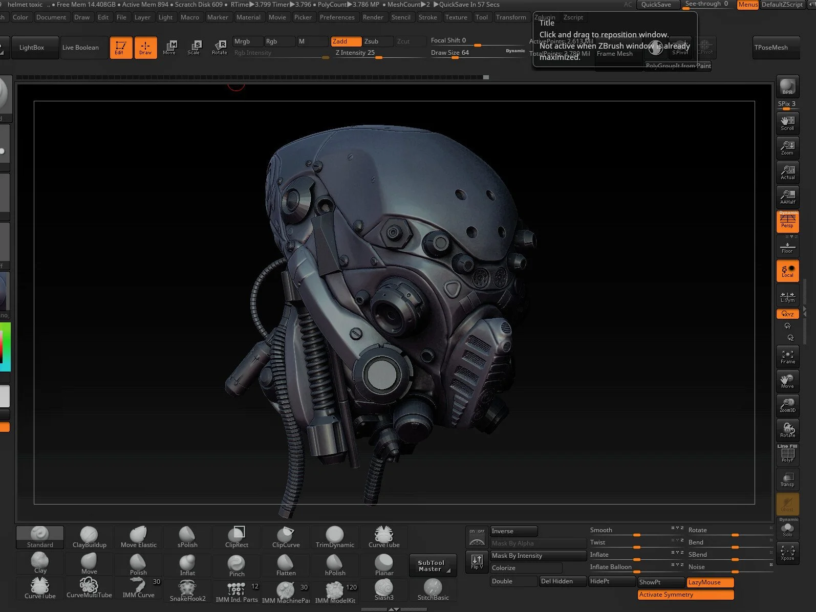
Task: Click the Z Intensity slider
Action: tap(379, 54)
